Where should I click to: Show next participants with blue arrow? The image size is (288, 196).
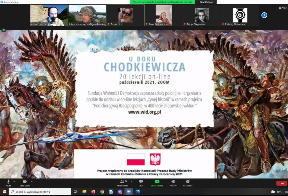264,15
